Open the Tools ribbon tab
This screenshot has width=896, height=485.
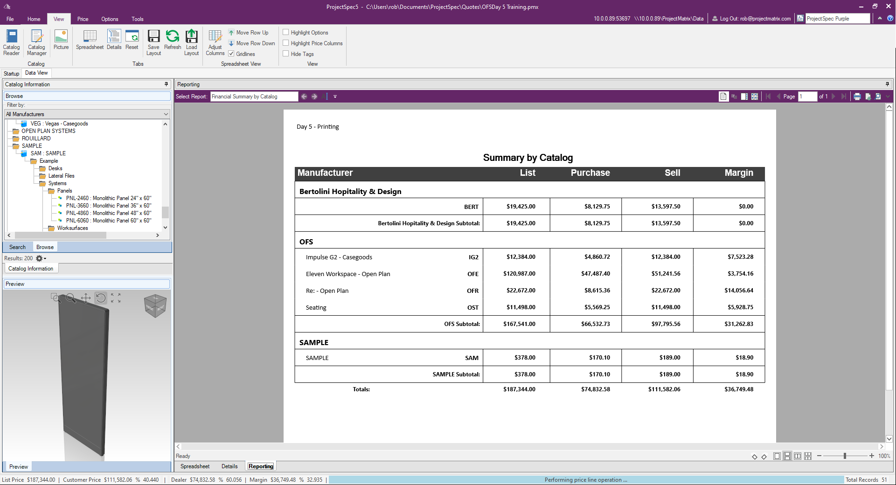point(137,19)
